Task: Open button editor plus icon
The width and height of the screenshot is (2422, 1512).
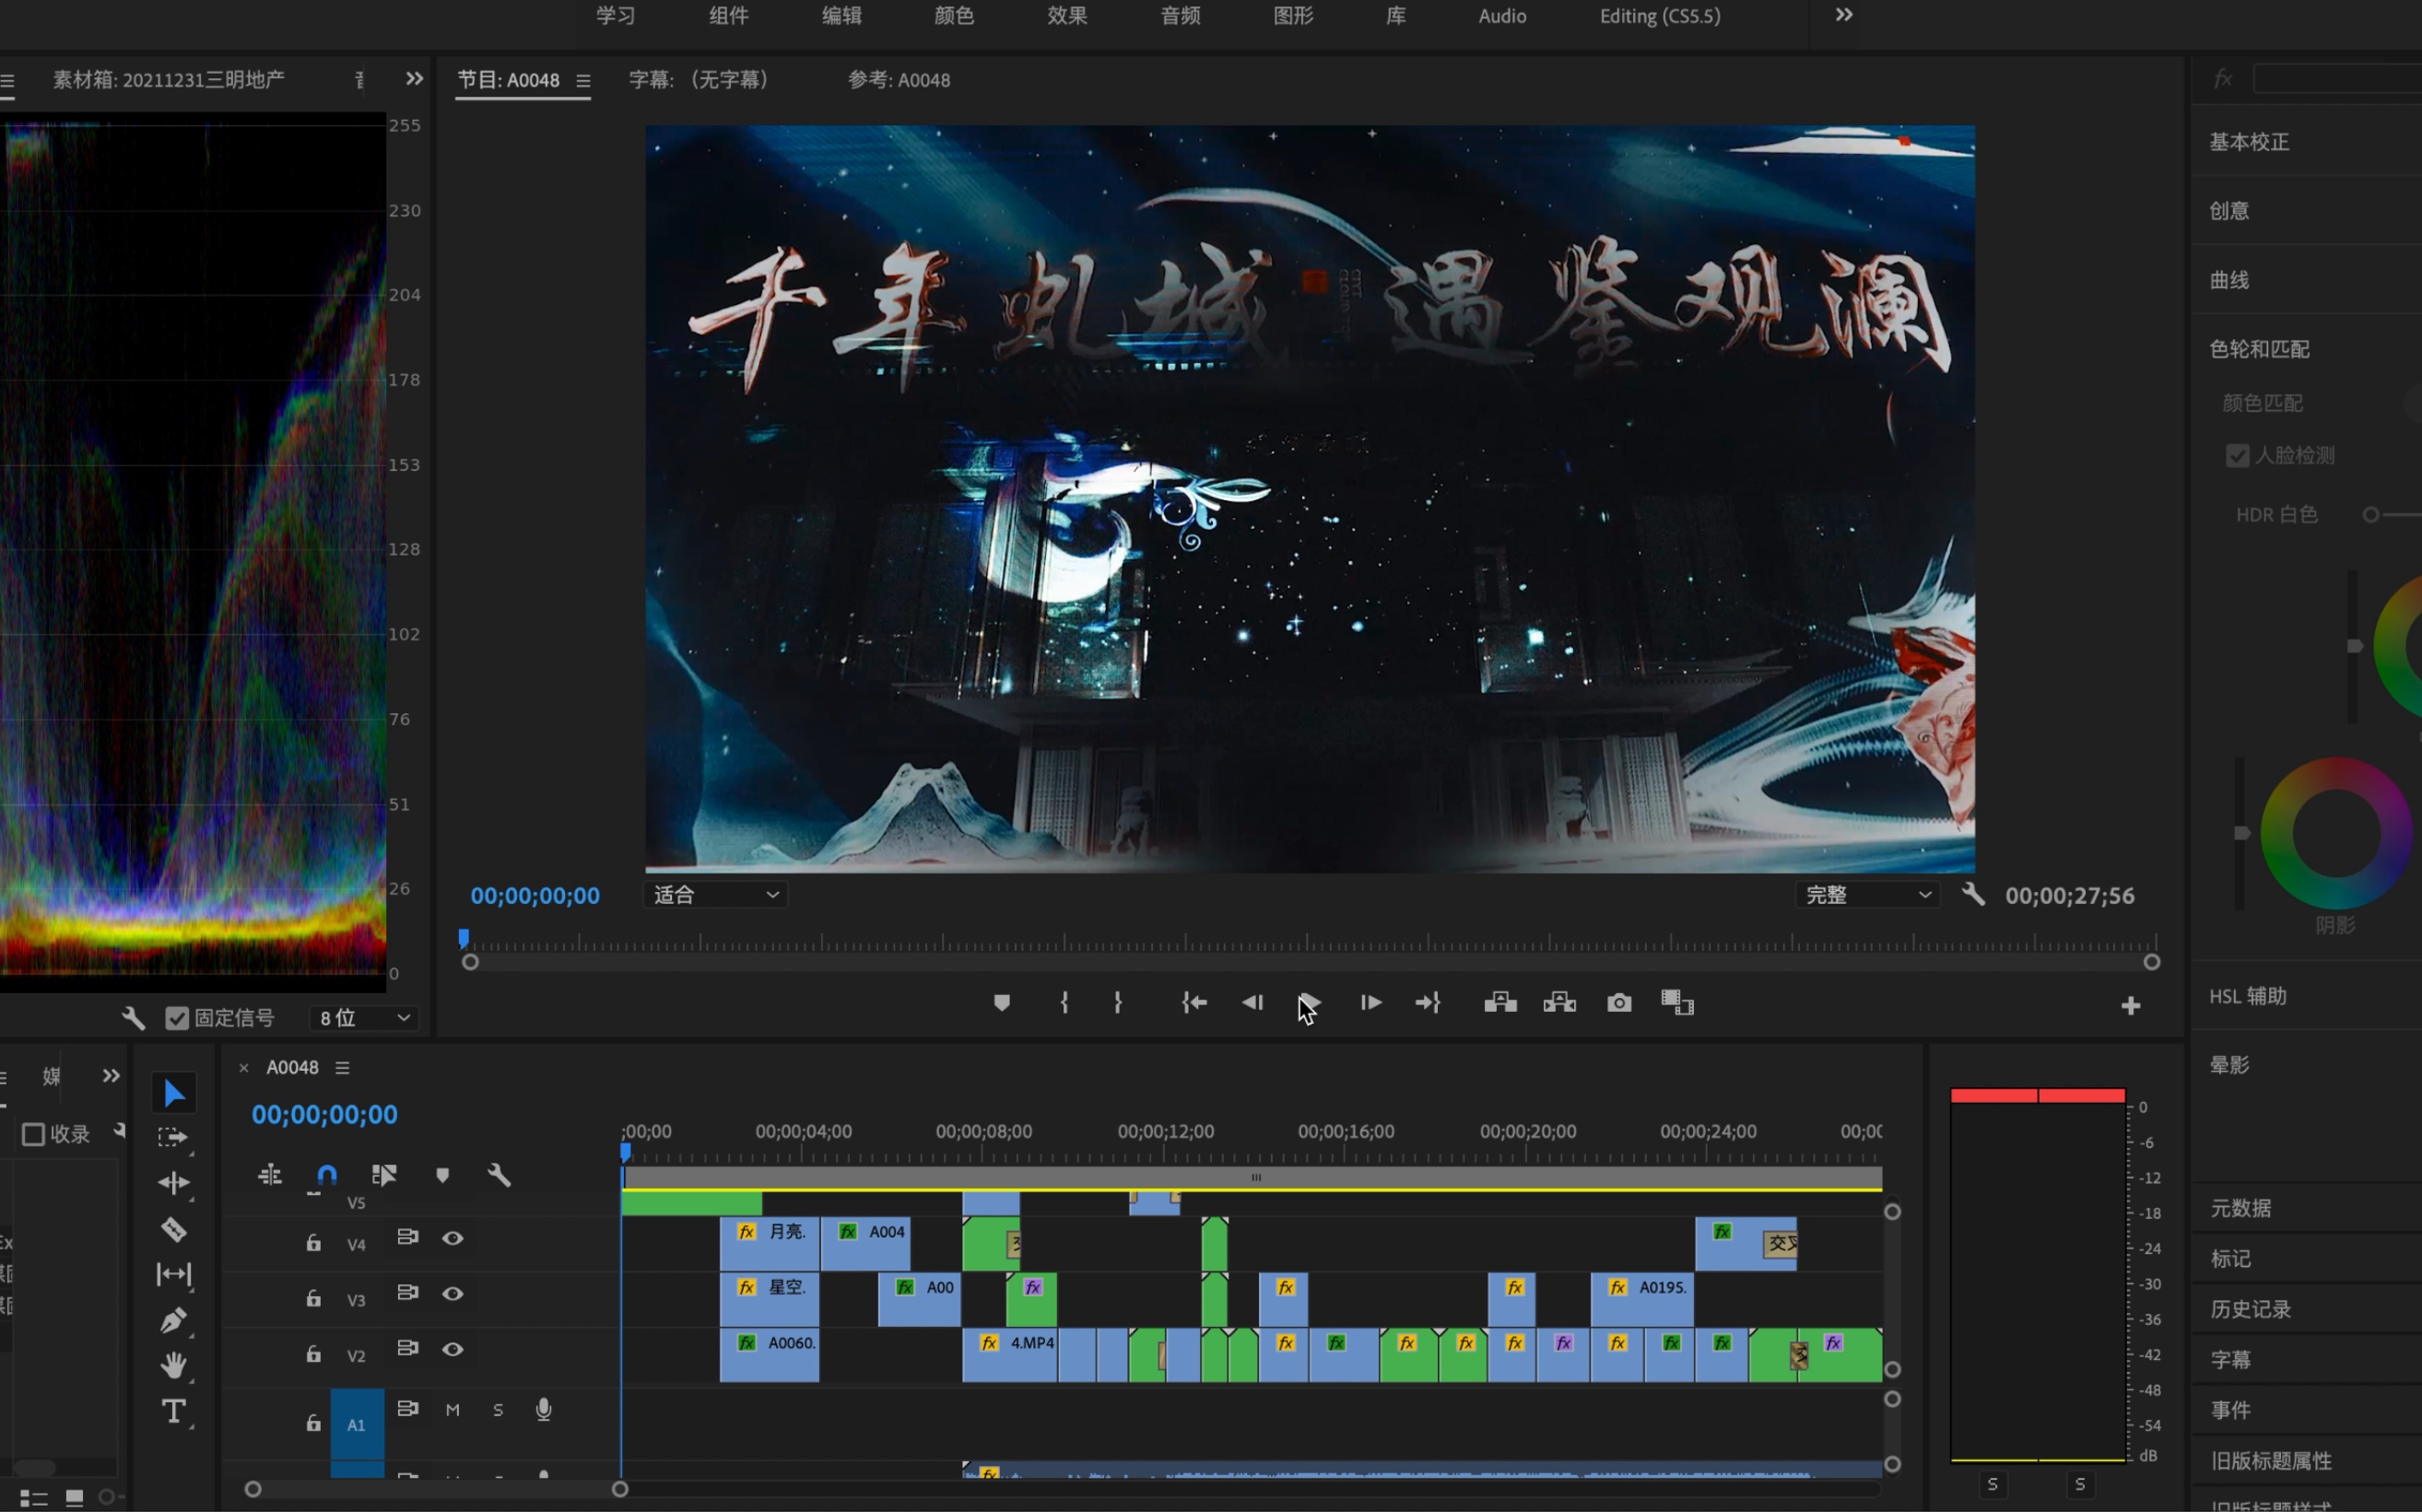Action: 2131,1006
